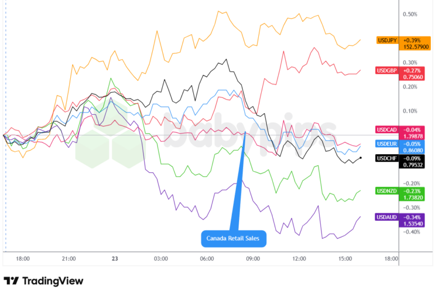Click the 03:00 time axis label
The width and height of the screenshot is (438, 296).
tap(161, 259)
